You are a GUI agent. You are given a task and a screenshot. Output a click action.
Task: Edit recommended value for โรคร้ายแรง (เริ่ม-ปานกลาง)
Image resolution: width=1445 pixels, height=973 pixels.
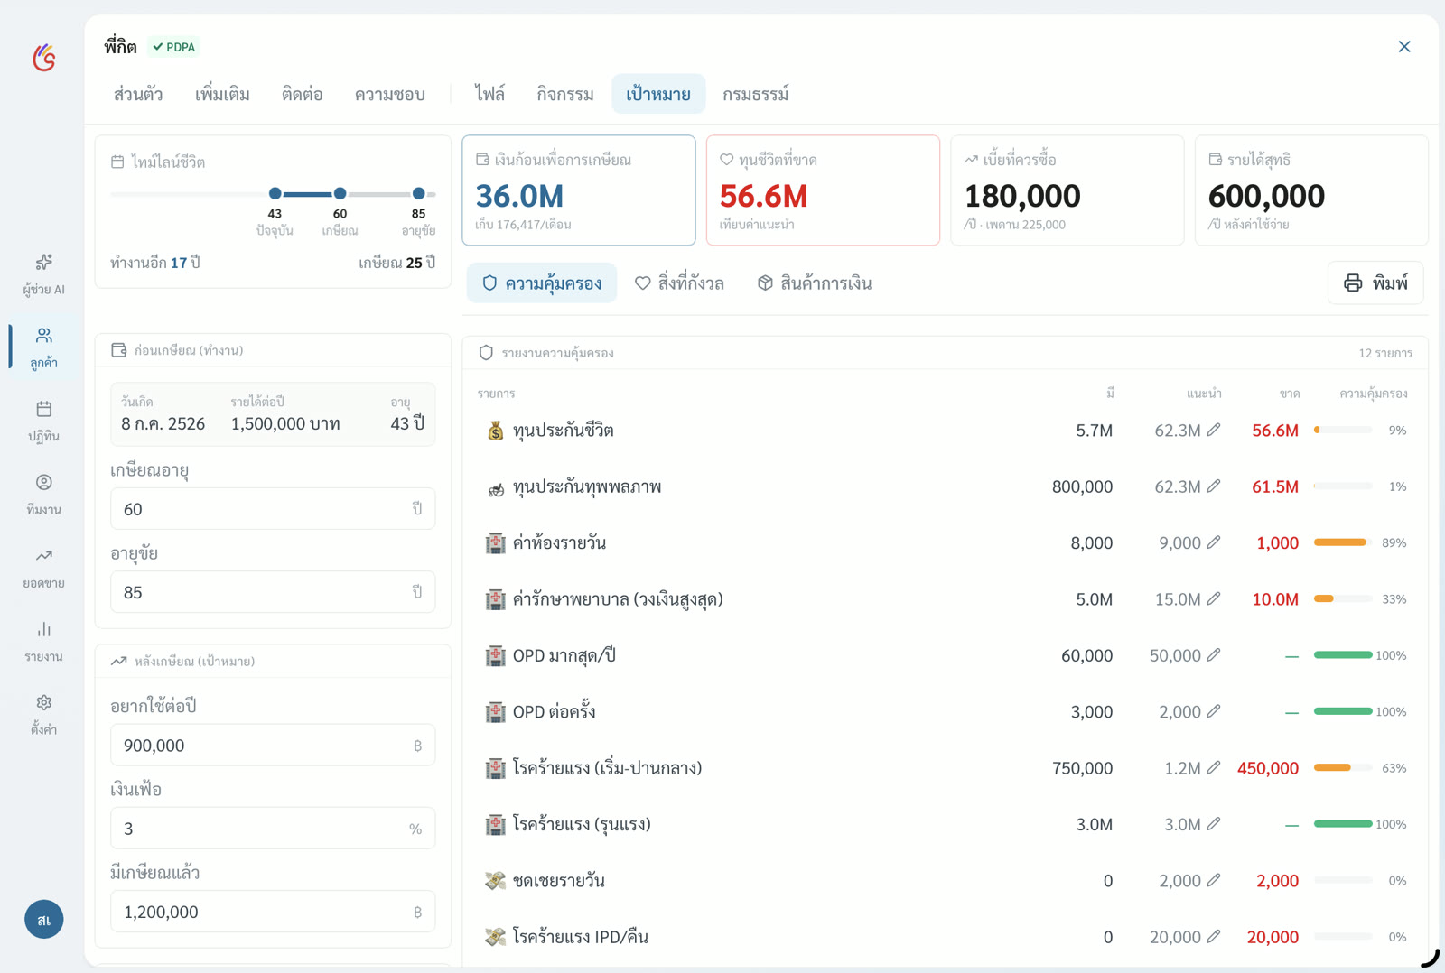pyautogui.click(x=1214, y=767)
